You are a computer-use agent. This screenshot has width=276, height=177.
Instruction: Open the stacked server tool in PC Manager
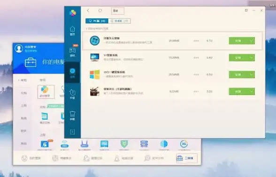pos(144,144)
